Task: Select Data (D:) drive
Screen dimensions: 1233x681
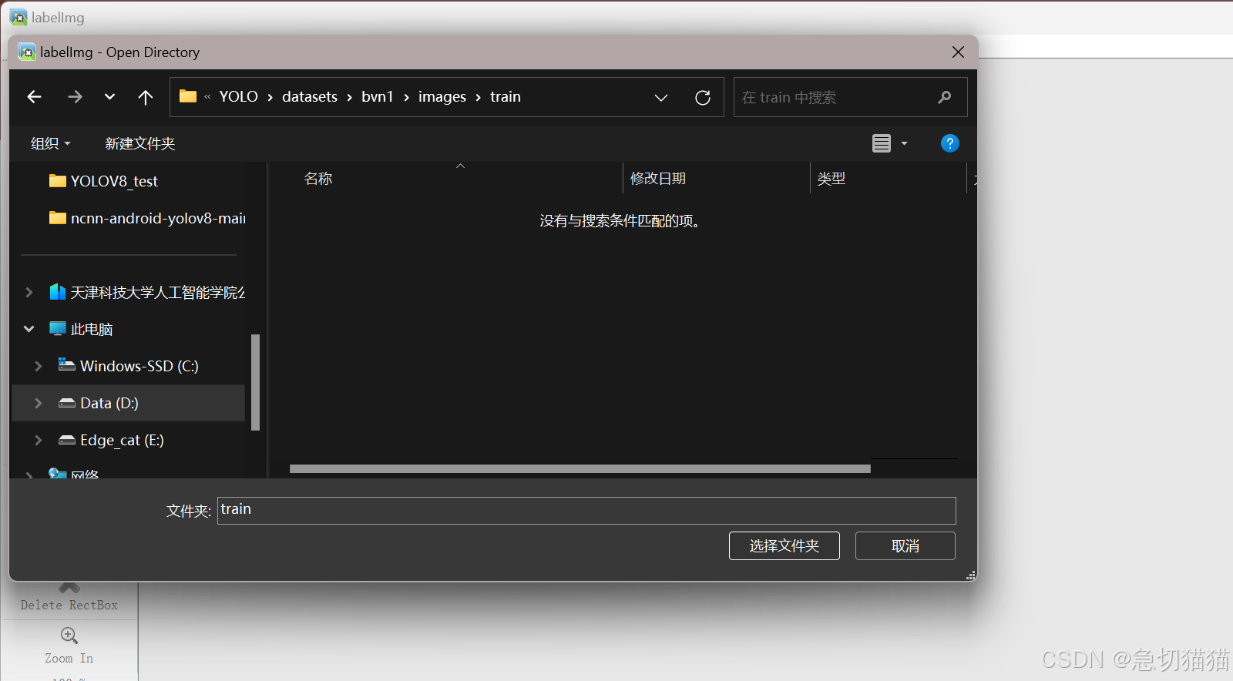Action: (x=99, y=403)
